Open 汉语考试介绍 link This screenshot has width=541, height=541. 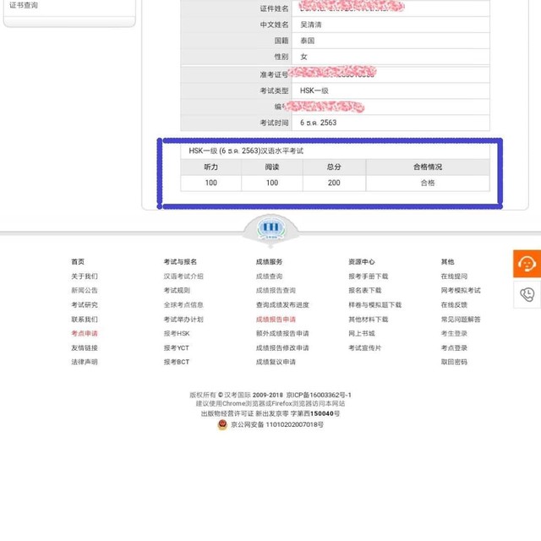[183, 276]
